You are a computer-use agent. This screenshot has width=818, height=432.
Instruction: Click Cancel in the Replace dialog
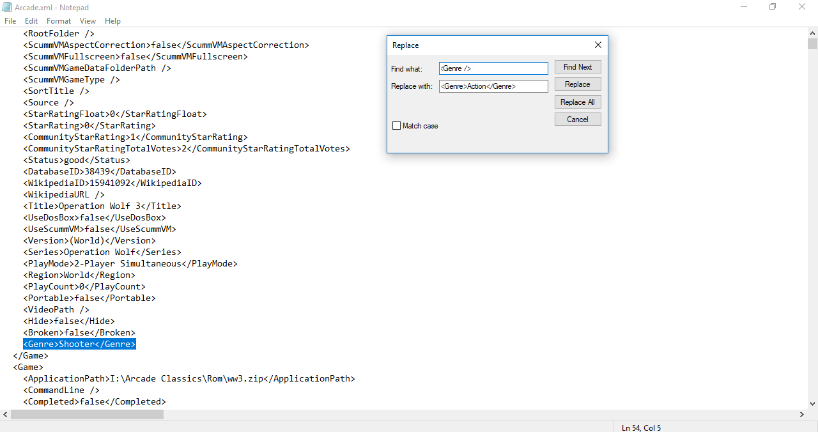click(x=577, y=120)
